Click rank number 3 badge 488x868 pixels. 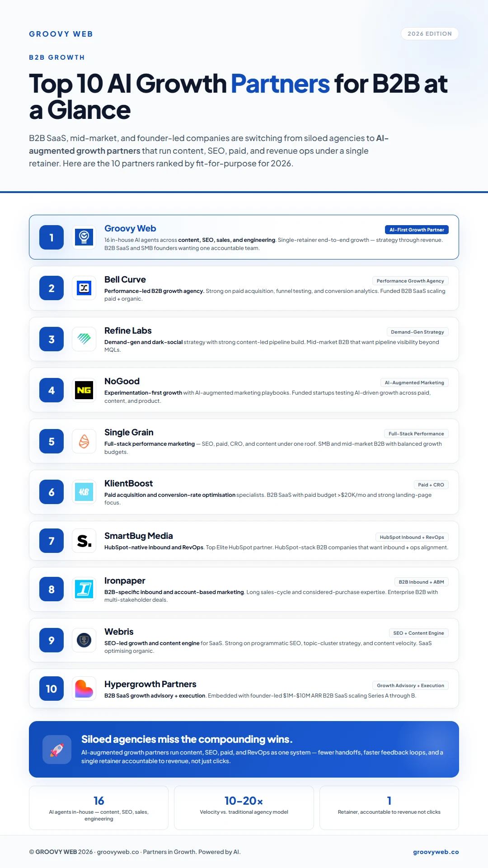(52, 340)
